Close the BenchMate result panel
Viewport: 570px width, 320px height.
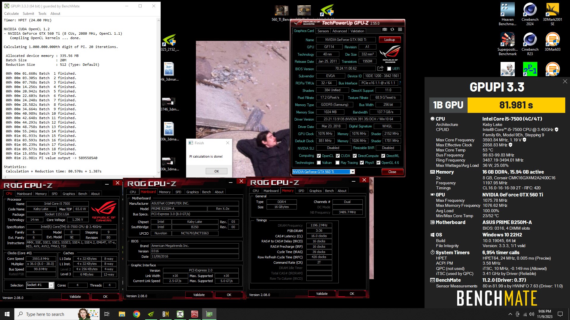565,81
